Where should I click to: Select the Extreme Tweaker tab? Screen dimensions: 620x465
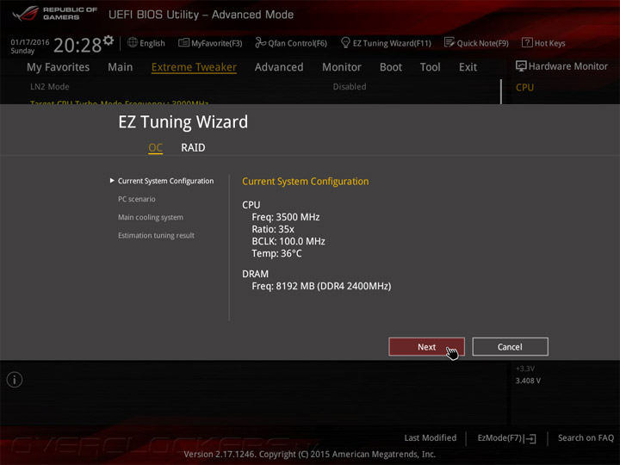click(x=194, y=67)
